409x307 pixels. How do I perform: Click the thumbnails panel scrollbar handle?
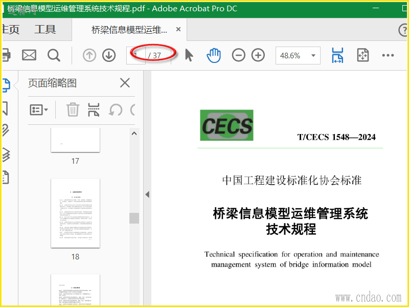pos(134,218)
